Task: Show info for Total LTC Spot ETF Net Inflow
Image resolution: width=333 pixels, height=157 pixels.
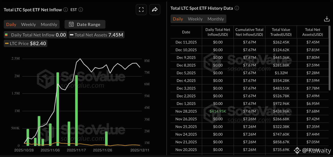Action: 66,10
